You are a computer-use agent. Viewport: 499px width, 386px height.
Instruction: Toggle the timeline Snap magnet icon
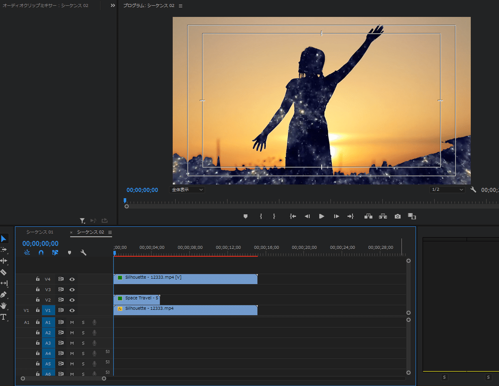pos(41,253)
